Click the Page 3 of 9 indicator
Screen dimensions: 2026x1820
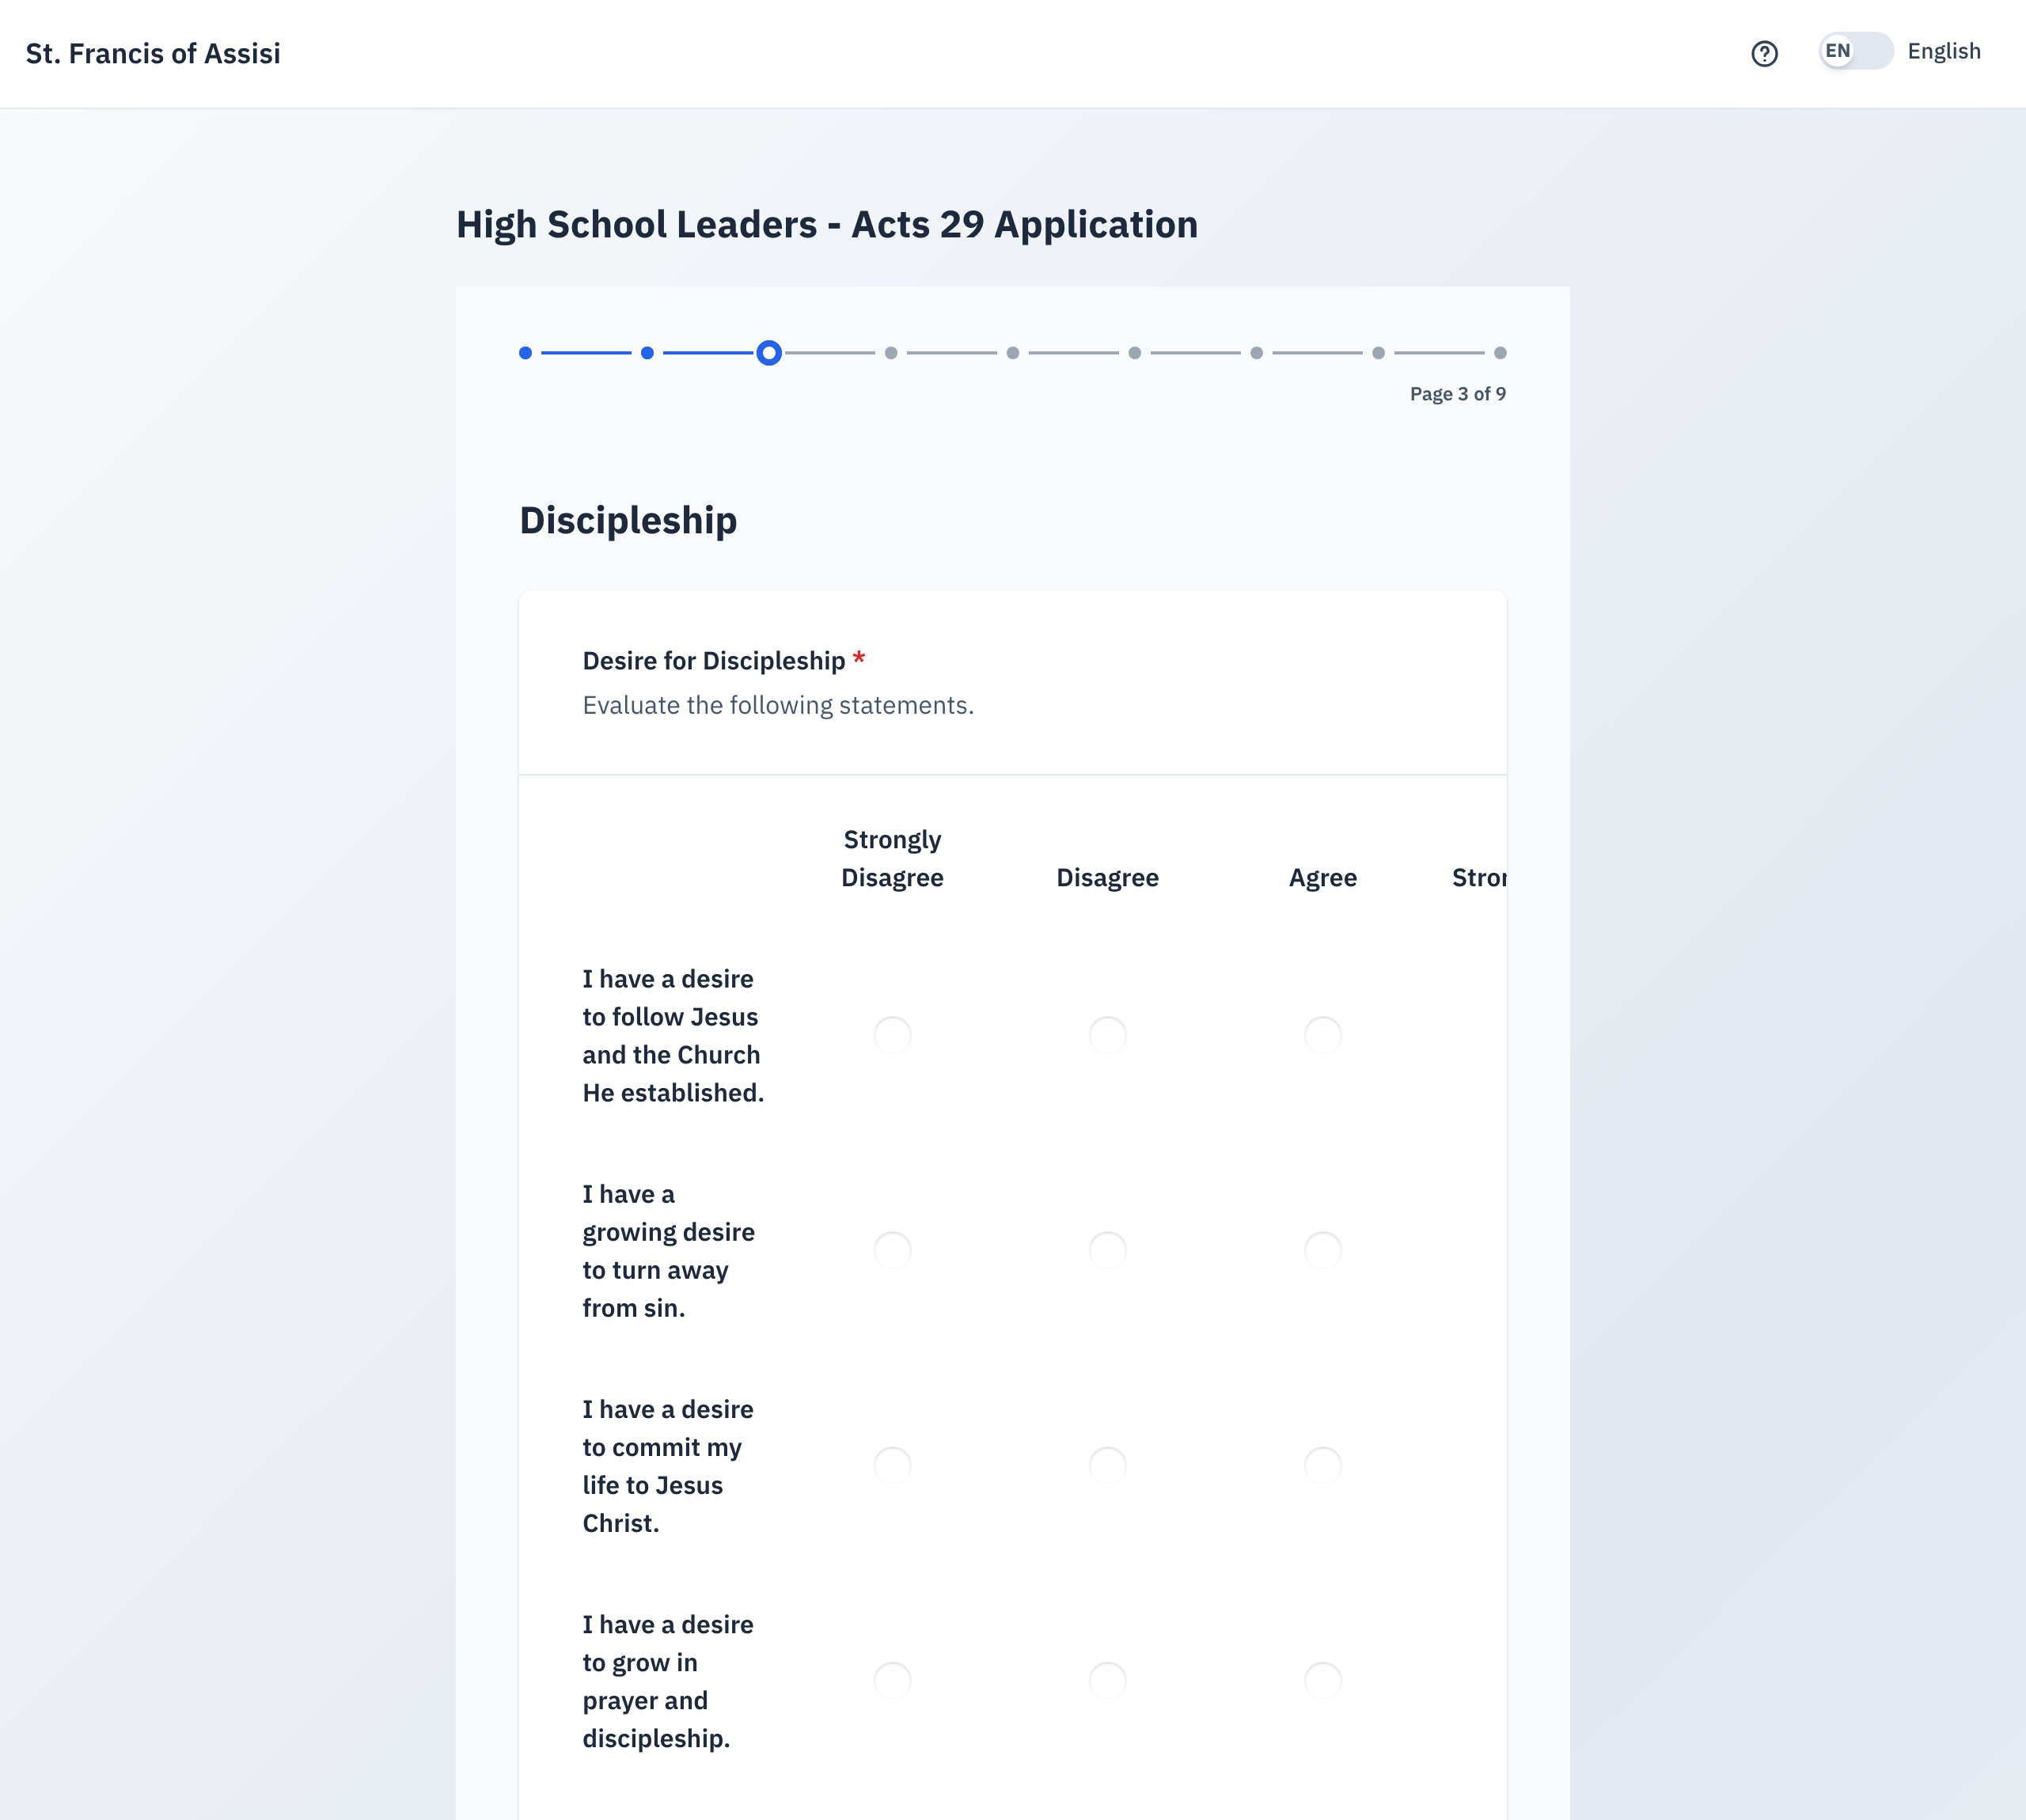pyautogui.click(x=1457, y=394)
